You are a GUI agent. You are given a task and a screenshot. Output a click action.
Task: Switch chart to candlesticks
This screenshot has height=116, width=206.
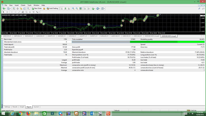65,9
